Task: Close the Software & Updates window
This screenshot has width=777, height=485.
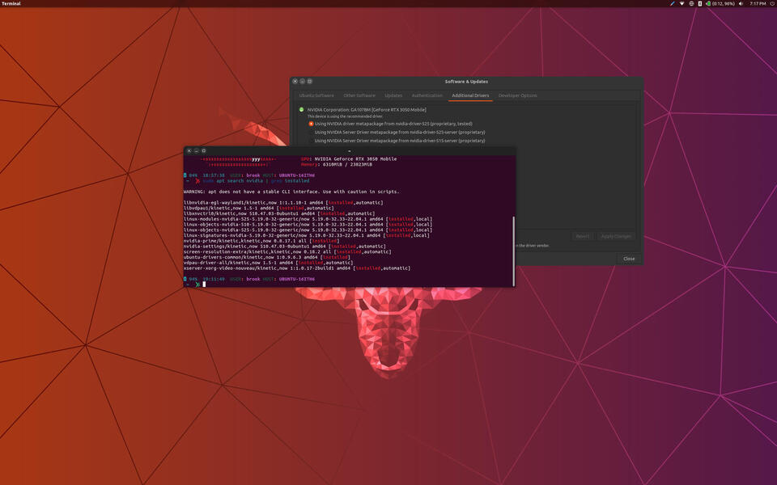Action: point(295,81)
